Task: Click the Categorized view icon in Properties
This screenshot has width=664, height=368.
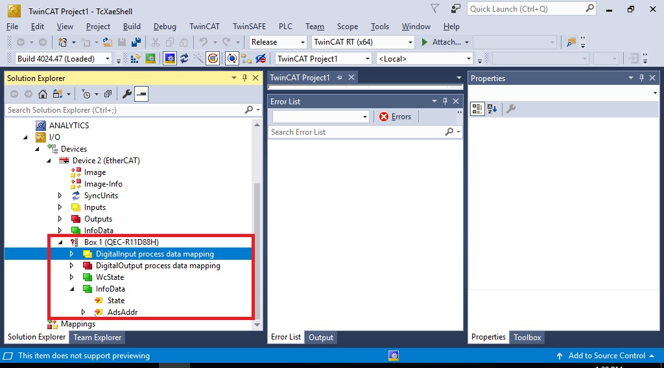Action: 477,109
